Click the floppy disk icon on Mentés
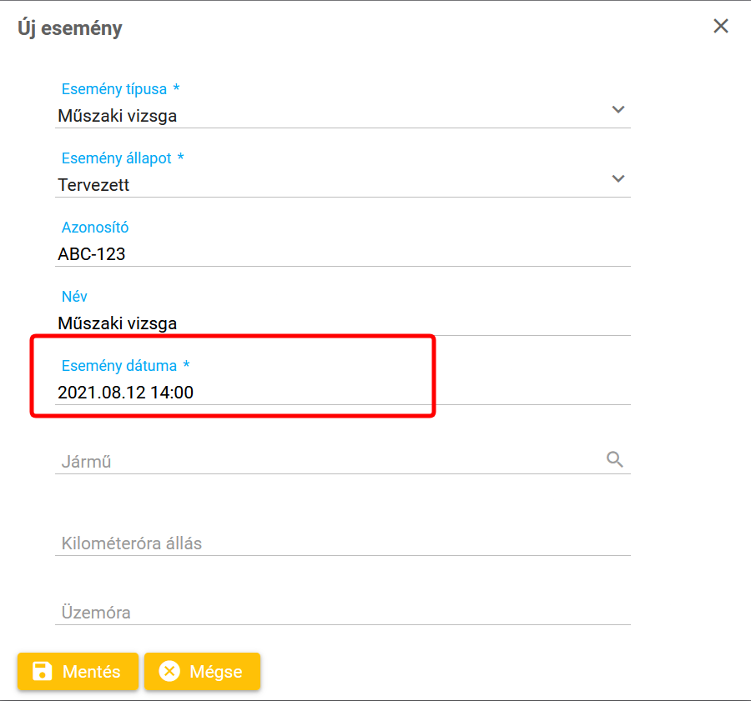This screenshot has height=701, width=751. (42, 672)
